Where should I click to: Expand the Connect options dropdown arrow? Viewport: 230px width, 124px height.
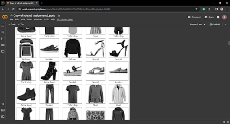coord(204,24)
